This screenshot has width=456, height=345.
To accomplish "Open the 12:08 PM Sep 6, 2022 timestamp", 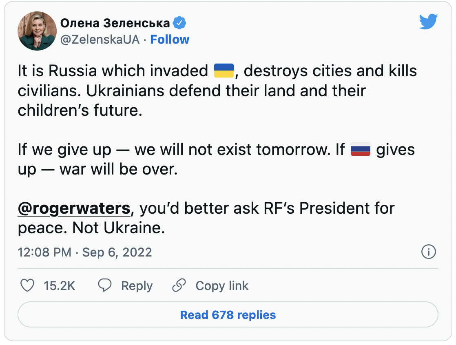I will click(x=84, y=252).
